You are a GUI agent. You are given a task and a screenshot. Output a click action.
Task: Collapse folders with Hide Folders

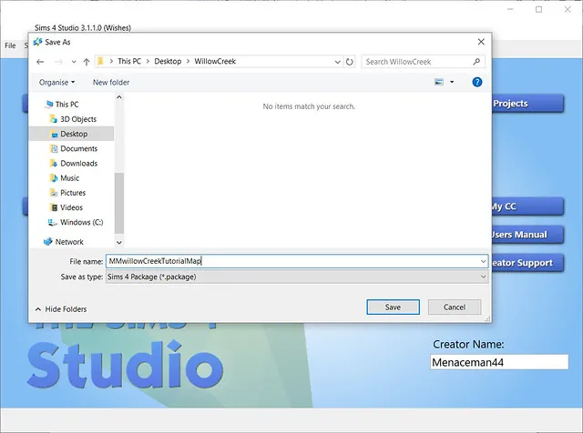point(61,309)
